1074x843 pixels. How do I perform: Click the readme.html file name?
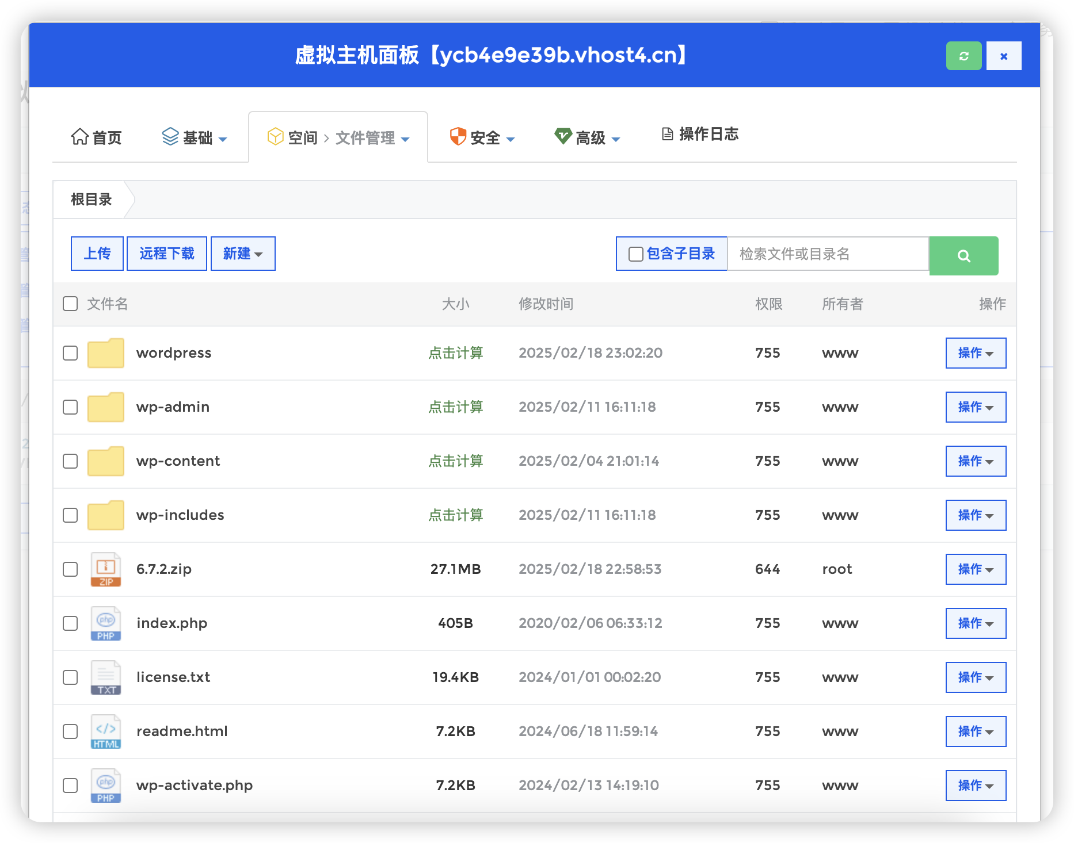click(182, 731)
